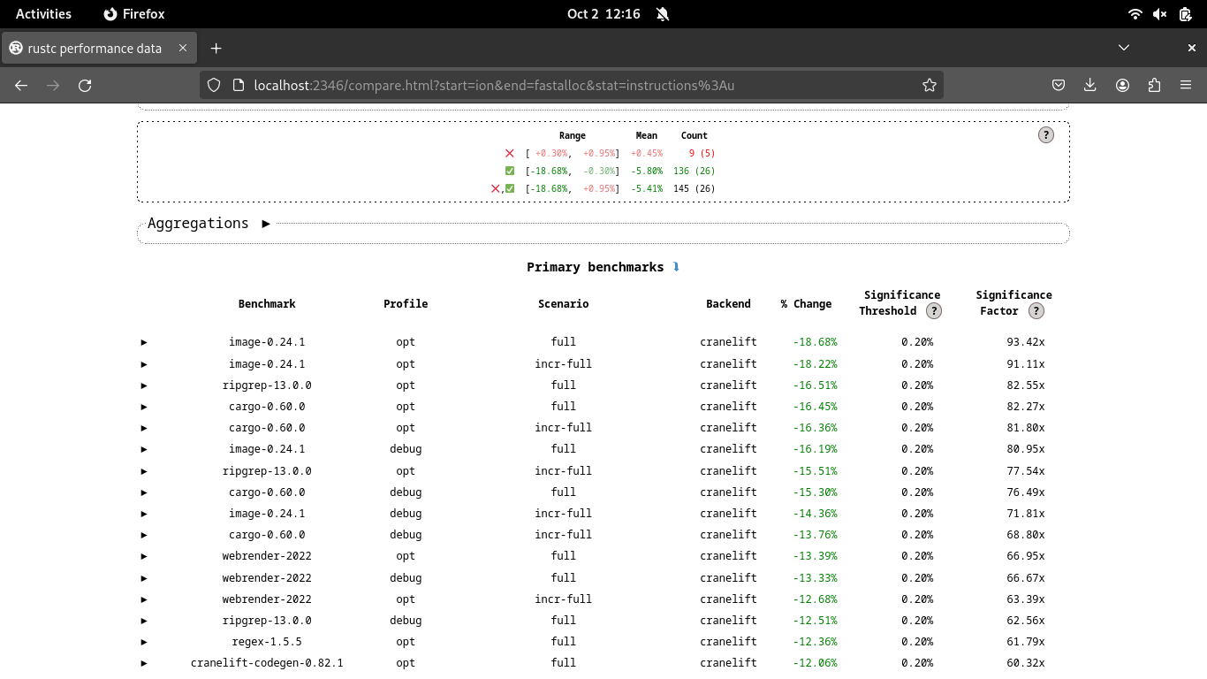This screenshot has height=679, width=1207.
Task: Open the Oct 2 12:16 clock menu
Action: coord(603,14)
